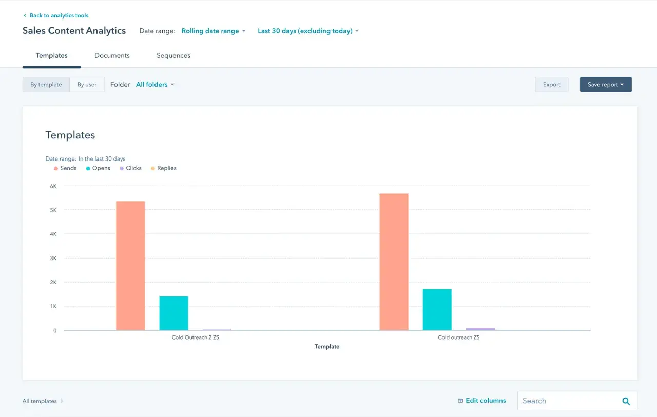The height and width of the screenshot is (417, 657).
Task: Expand Last 30 days date dropdown
Action: coord(308,31)
